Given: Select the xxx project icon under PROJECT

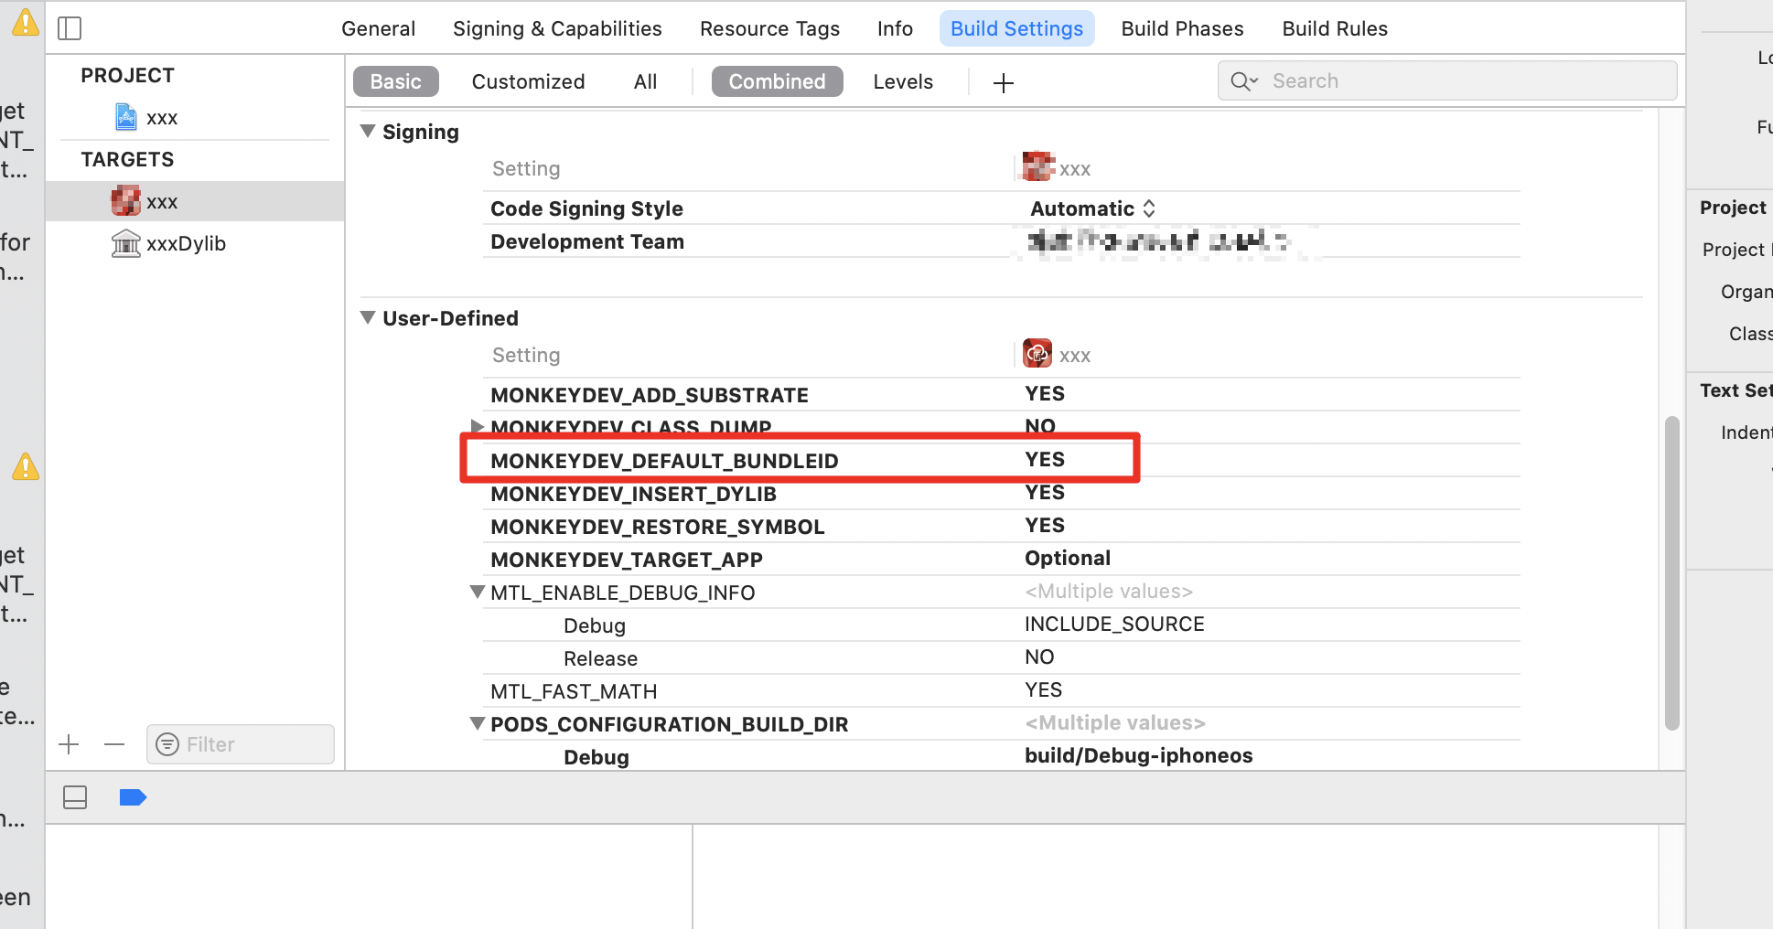Looking at the screenshot, I should coord(125,117).
